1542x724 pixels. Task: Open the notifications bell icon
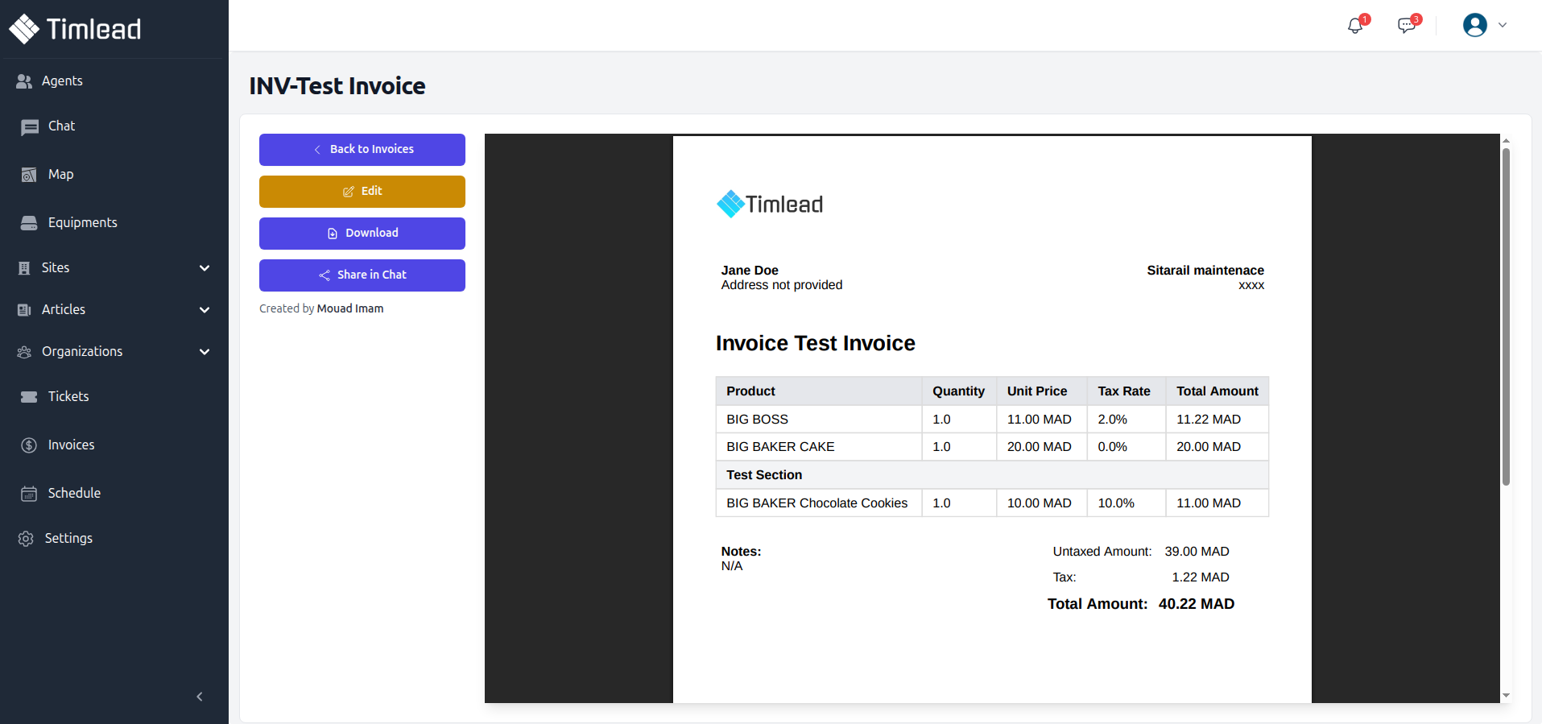(x=1355, y=26)
